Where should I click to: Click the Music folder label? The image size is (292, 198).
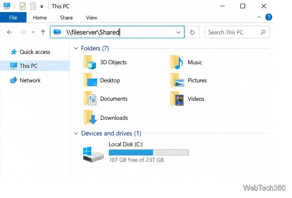click(x=195, y=62)
